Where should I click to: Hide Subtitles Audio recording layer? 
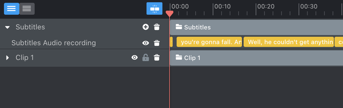coord(145,43)
